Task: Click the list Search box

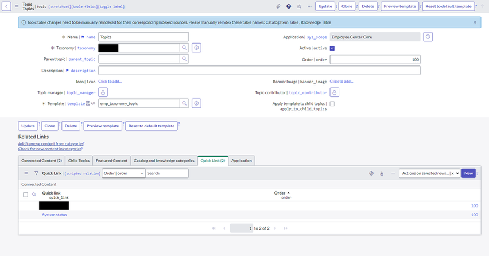Action: [x=167, y=173]
